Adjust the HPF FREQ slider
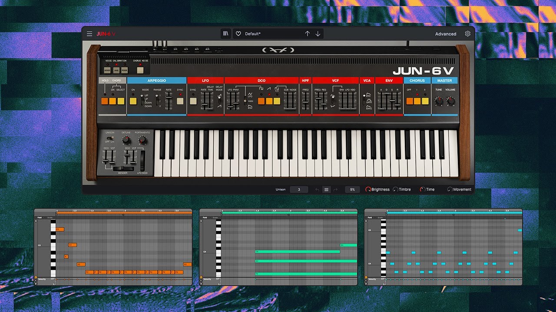Viewport: 556px width, 312px height. click(305, 101)
